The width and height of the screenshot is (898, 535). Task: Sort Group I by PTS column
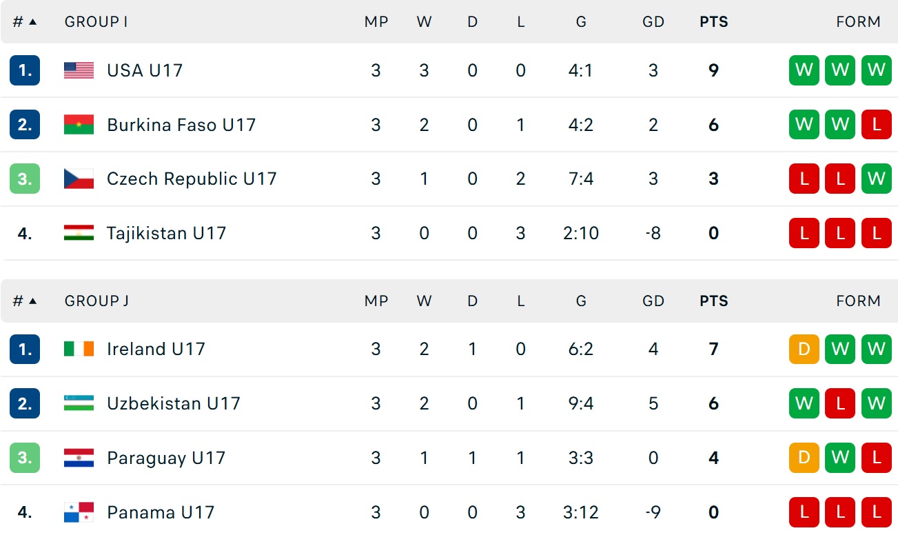click(713, 22)
